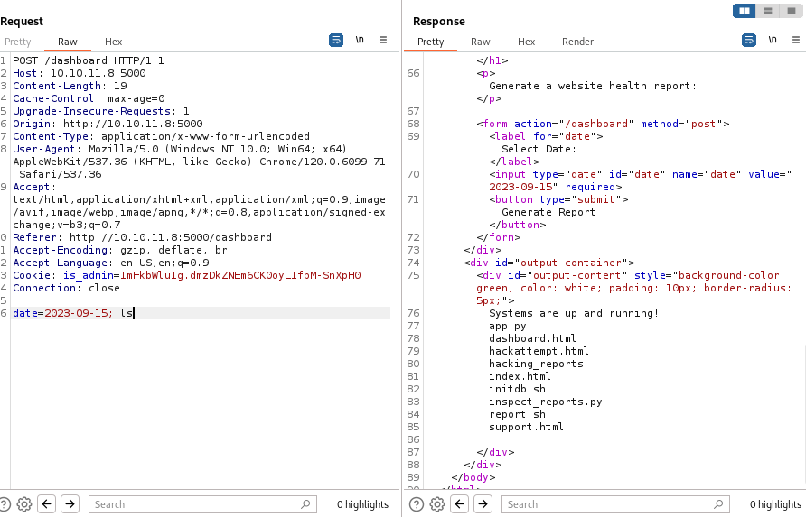Open Request panel options menu
The height and width of the screenshot is (517, 806).
point(383,40)
